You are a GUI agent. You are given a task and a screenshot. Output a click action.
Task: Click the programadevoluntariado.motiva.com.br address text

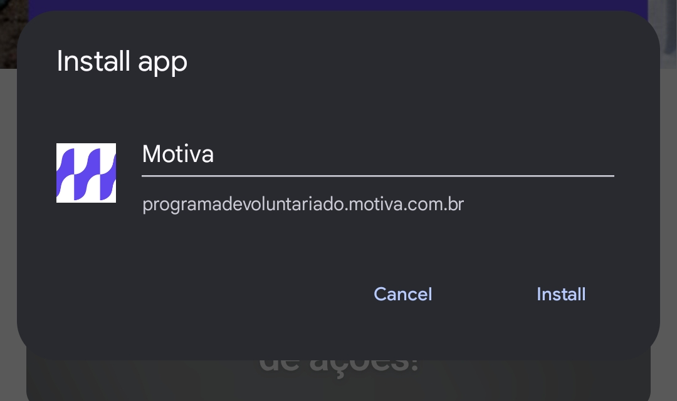point(303,204)
